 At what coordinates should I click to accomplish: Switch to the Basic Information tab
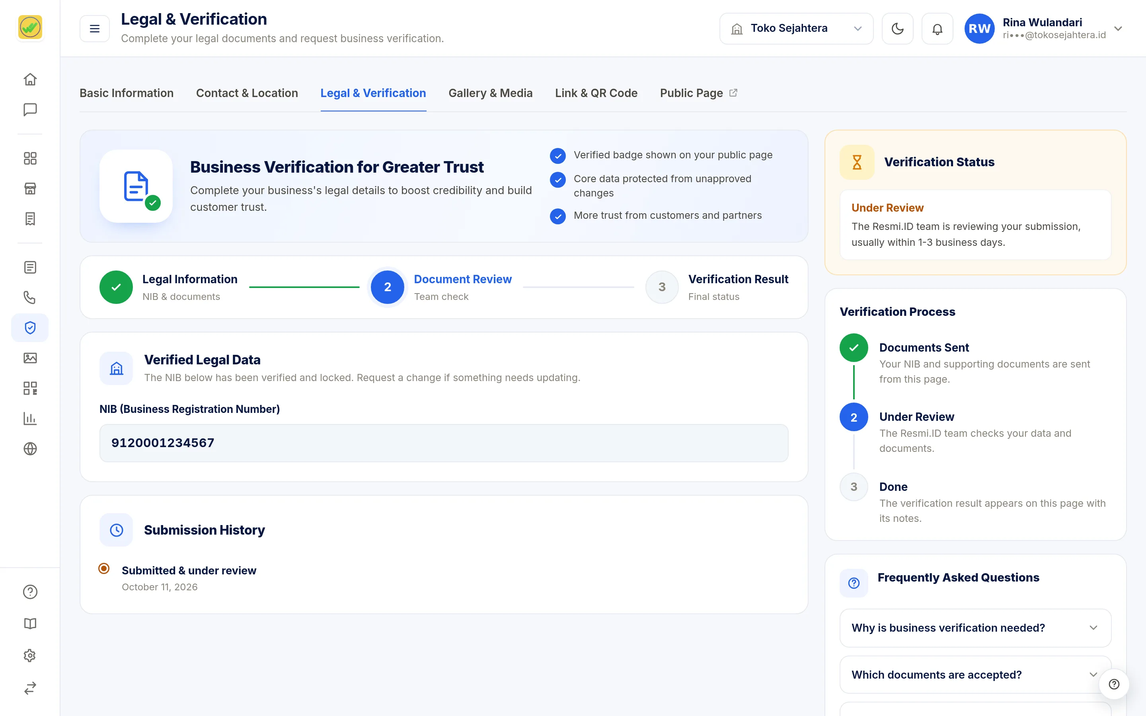pyautogui.click(x=127, y=93)
